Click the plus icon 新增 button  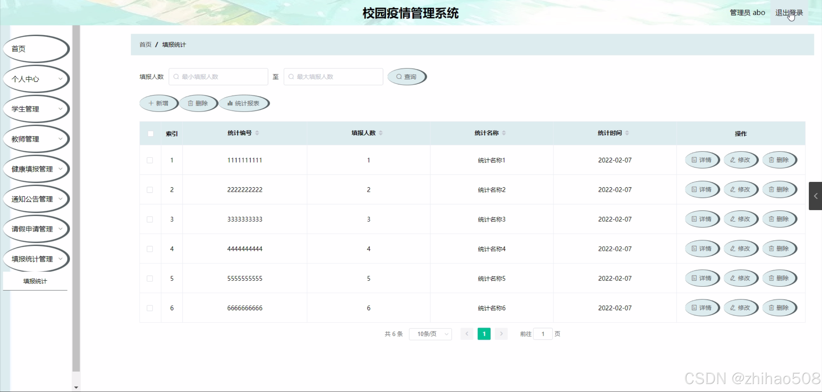coord(158,103)
